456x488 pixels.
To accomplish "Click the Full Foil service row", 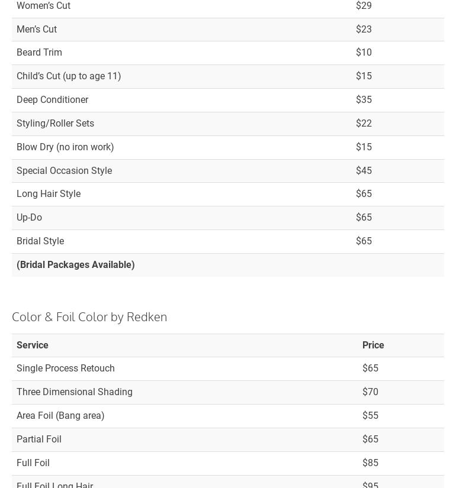I will coord(33,463).
